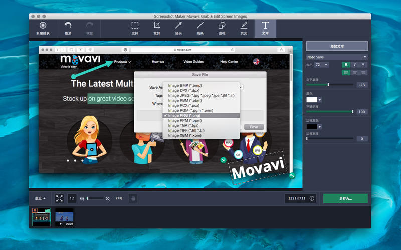Click the opacity value field showing 100
This screenshot has width=401, height=250.
click(x=362, y=112)
